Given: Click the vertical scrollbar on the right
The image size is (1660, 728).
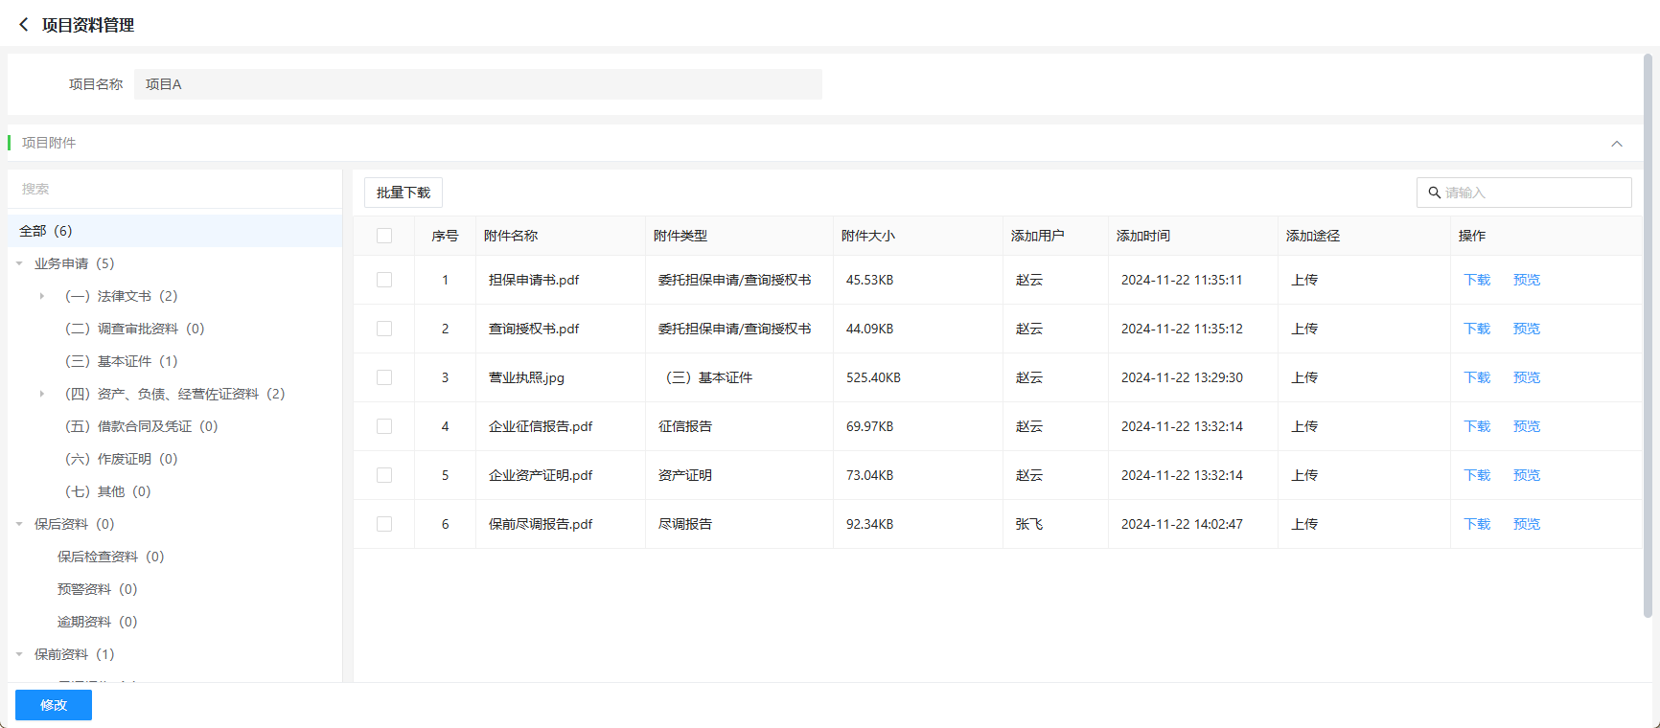Looking at the screenshot, I should click(x=1648, y=335).
